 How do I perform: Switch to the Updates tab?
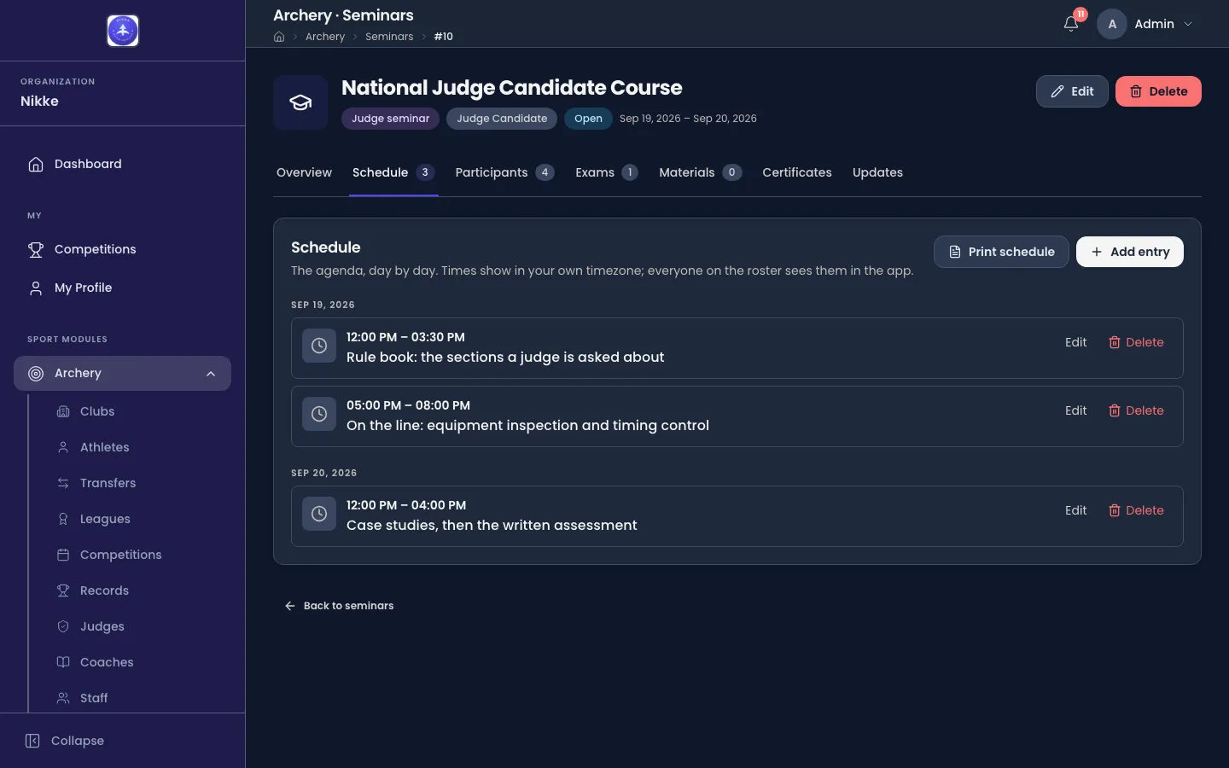tap(877, 172)
